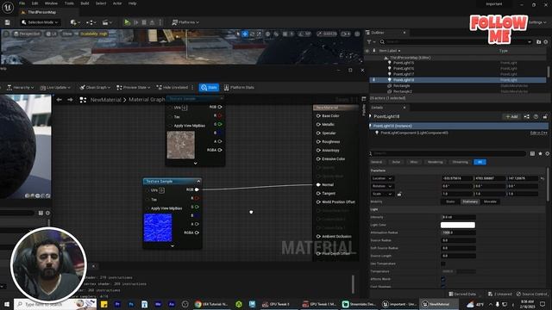Open the Live Update dropdown
This screenshot has height=310, width=552.
tap(55, 88)
